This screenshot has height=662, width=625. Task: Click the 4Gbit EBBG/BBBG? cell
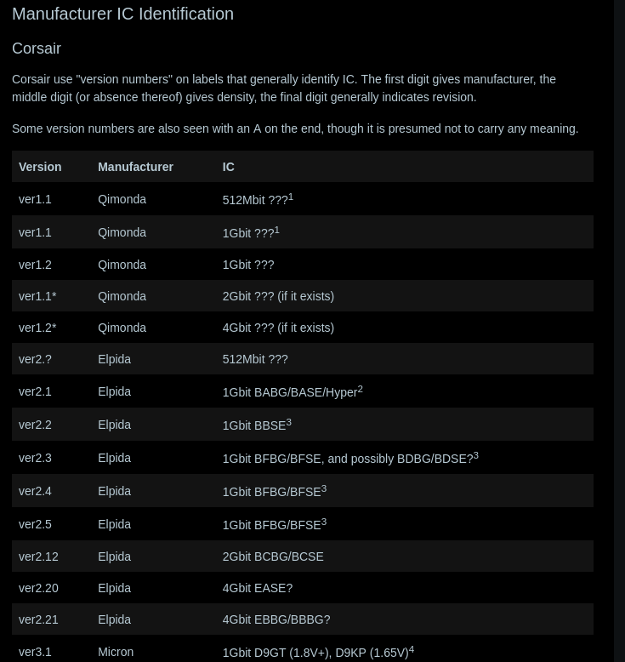tap(276, 619)
